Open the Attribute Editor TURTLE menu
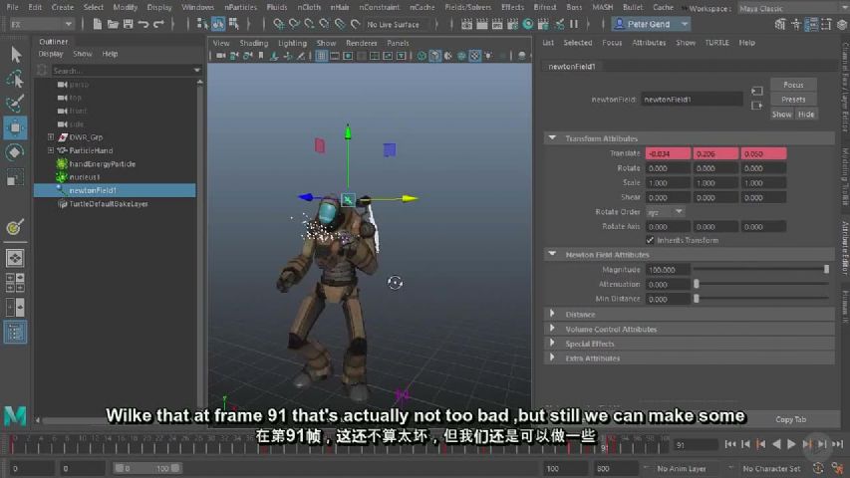This screenshot has height=478, width=850. (716, 42)
